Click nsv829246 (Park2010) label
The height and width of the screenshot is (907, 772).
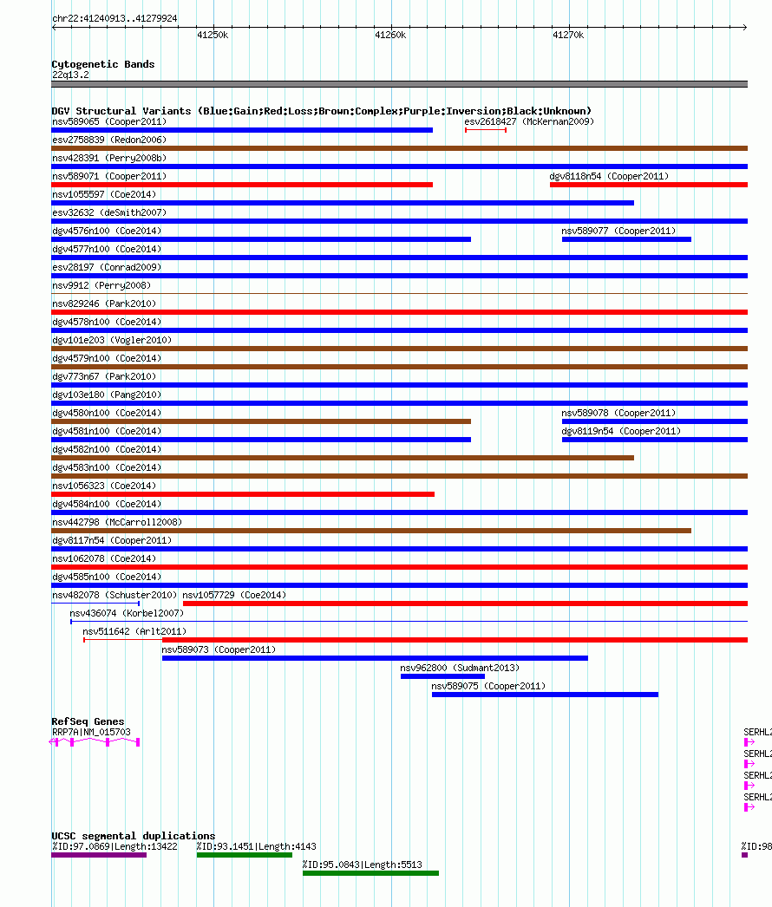[104, 303]
